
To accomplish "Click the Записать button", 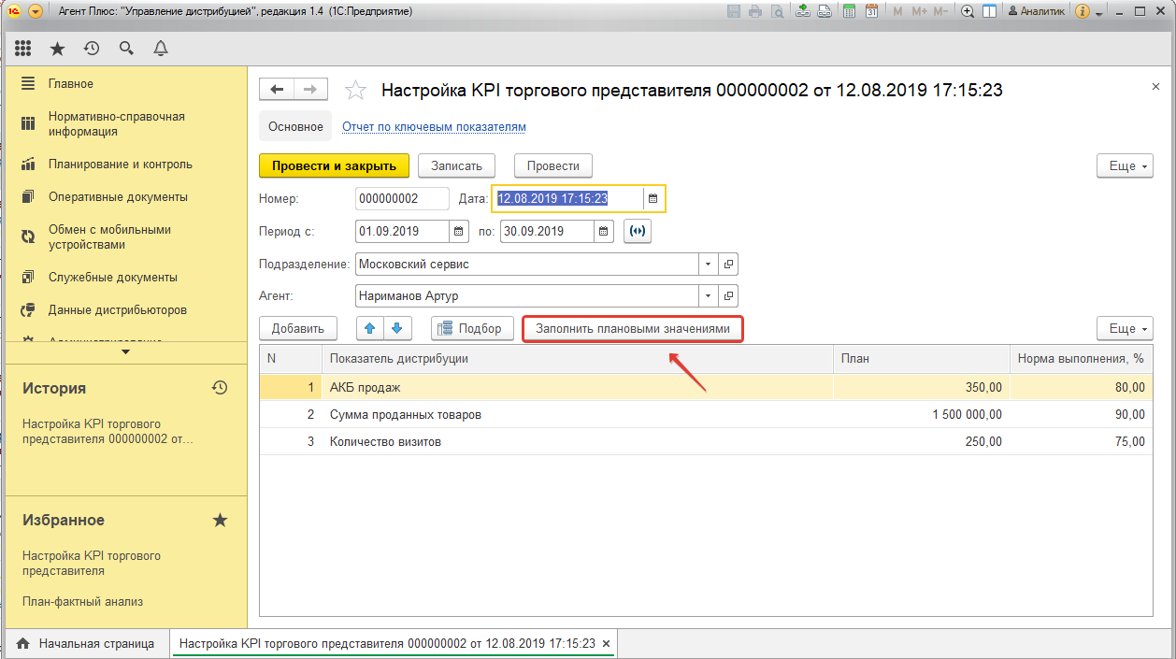I will point(456,165).
